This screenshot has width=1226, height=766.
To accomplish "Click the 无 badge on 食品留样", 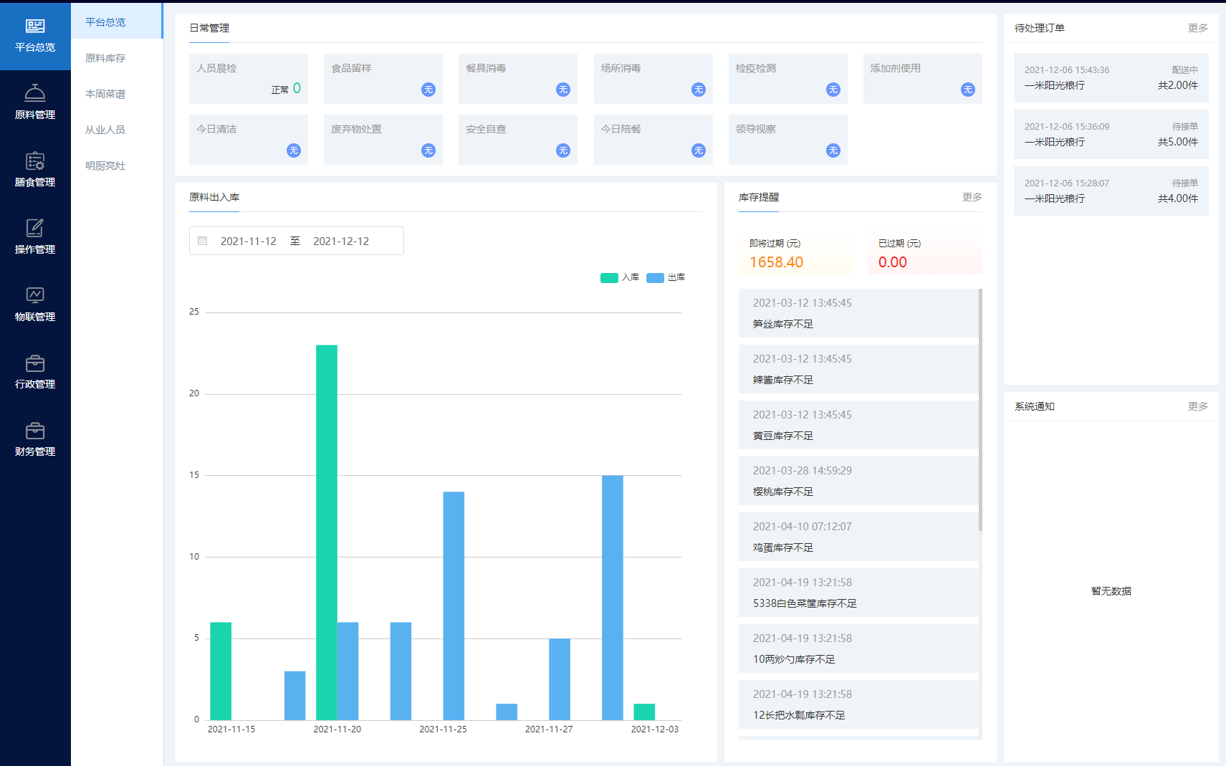I will point(428,90).
